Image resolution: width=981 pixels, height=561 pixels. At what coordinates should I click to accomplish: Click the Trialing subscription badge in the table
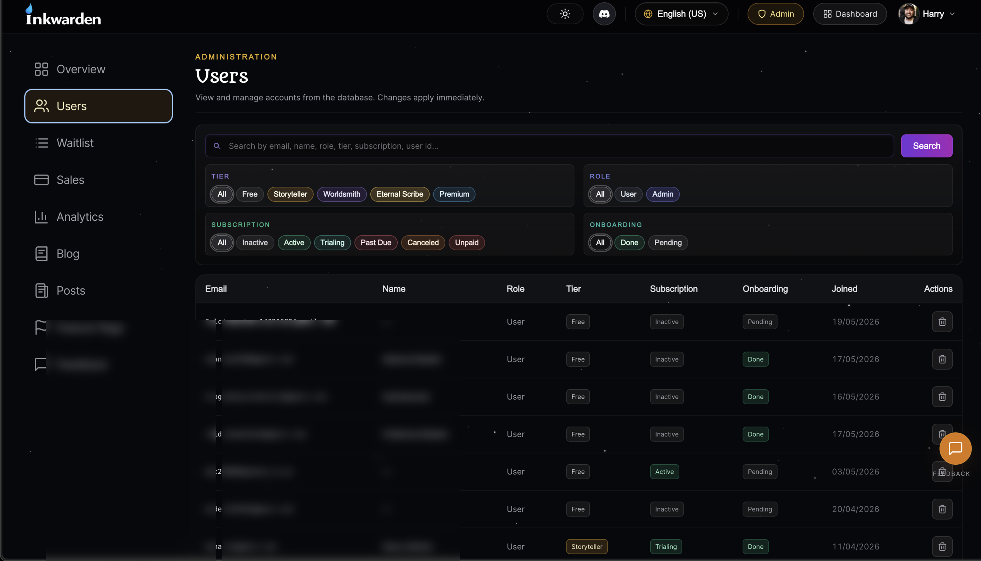666,547
